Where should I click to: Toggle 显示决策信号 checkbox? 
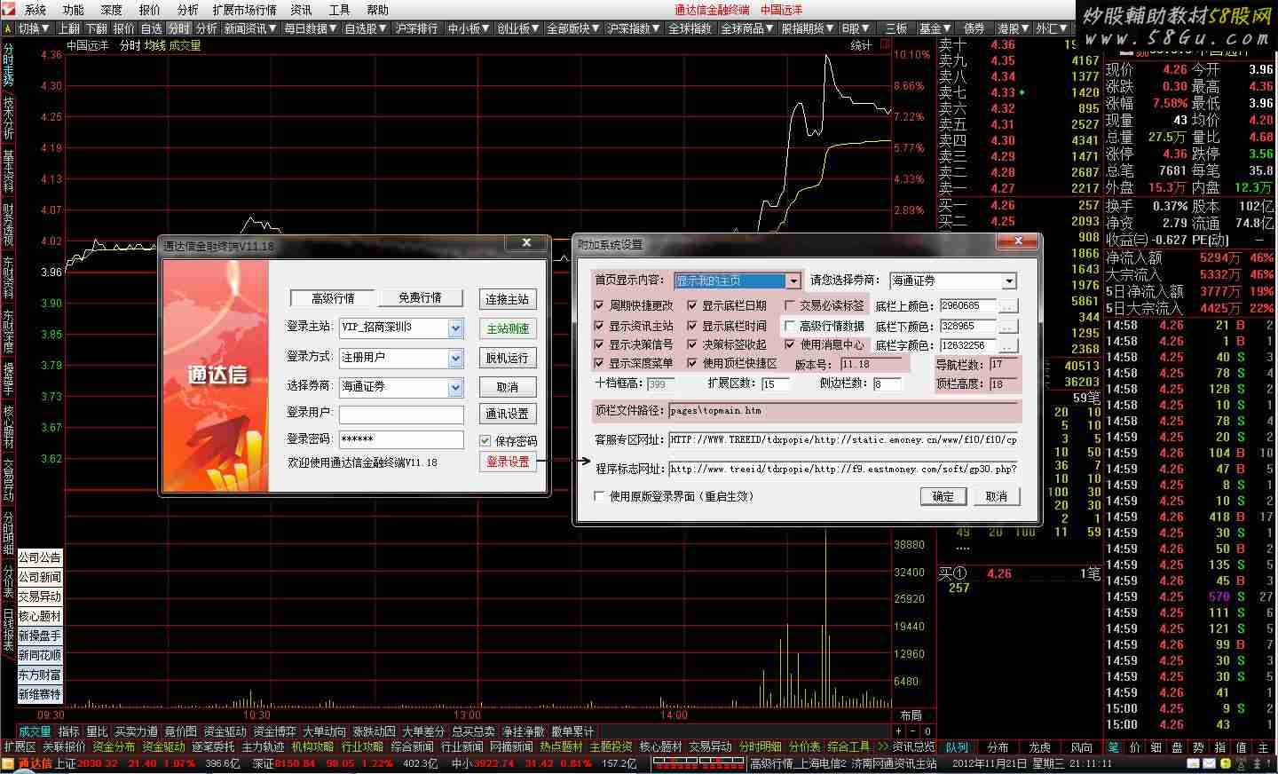pyautogui.click(x=599, y=344)
